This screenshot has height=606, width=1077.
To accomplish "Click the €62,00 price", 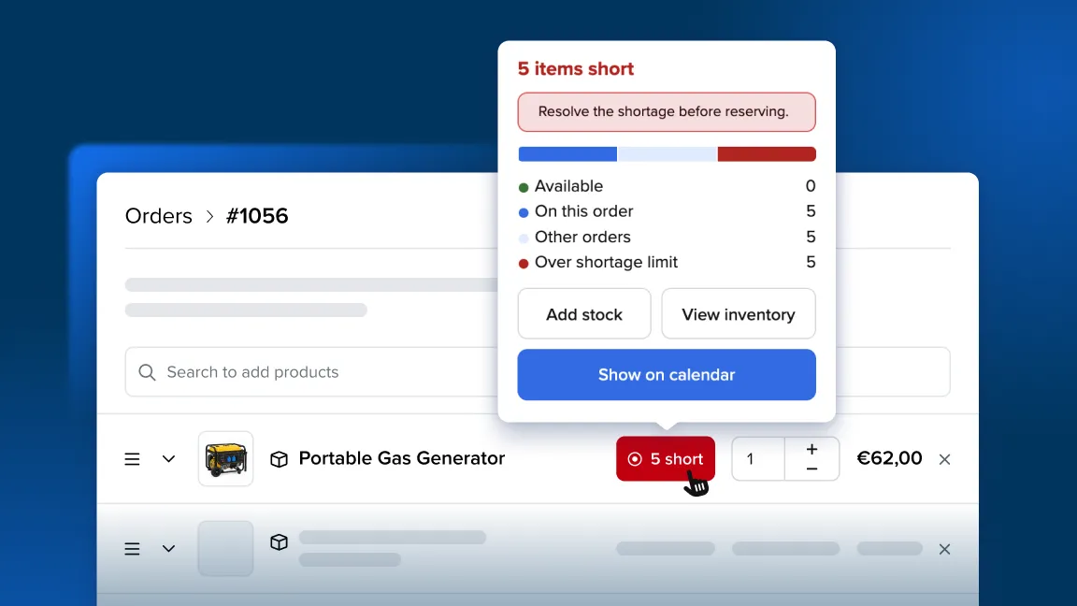I will tap(889, 458).
